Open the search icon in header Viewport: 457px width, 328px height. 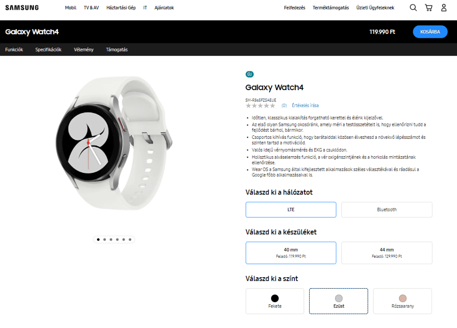[413, 8]
